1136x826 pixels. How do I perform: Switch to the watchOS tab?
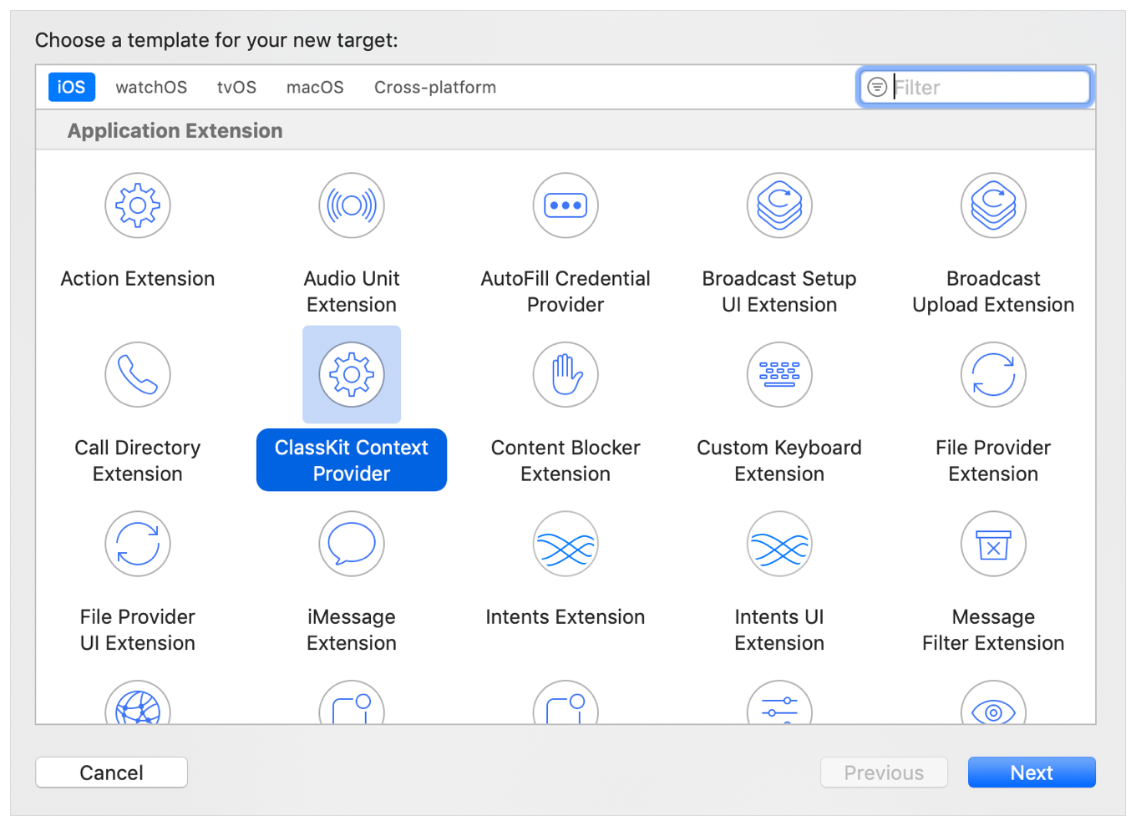[x=151, y=88]
